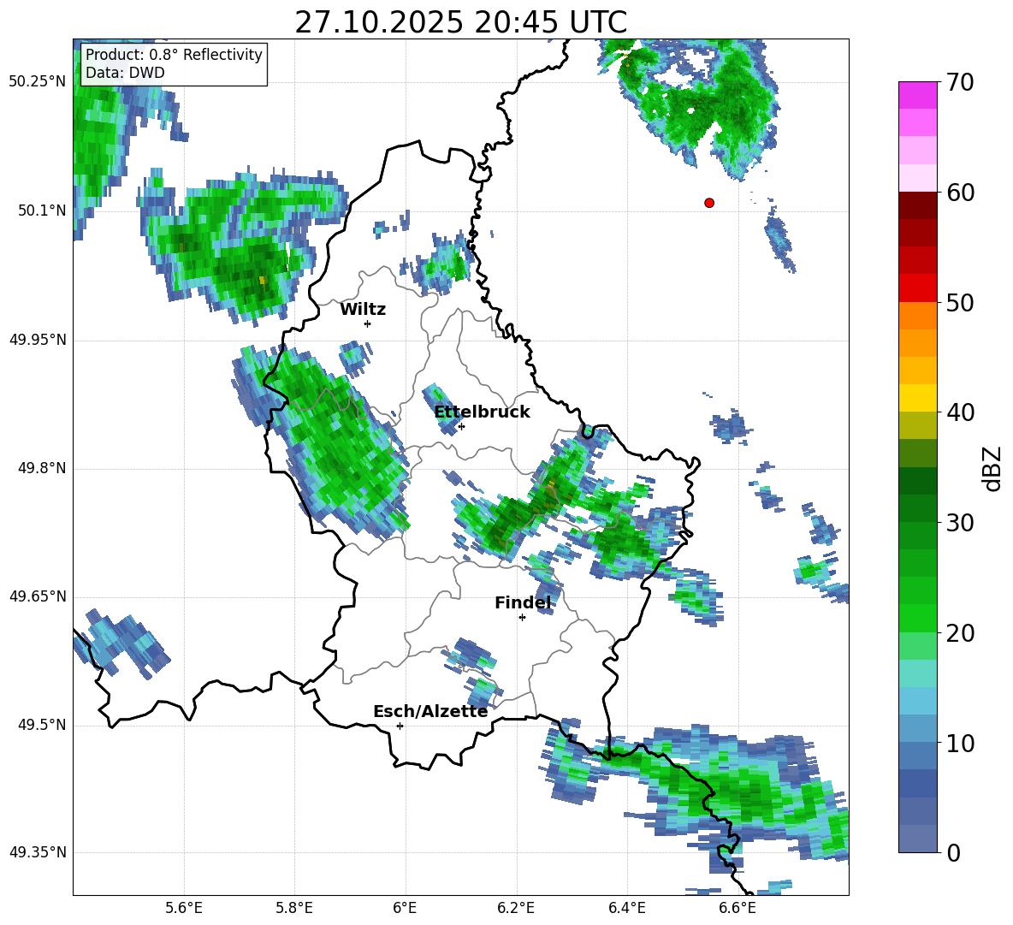Click the 50.25°N latitude label
Viewport: 1013px width, 925px height.
coord(38,82)
